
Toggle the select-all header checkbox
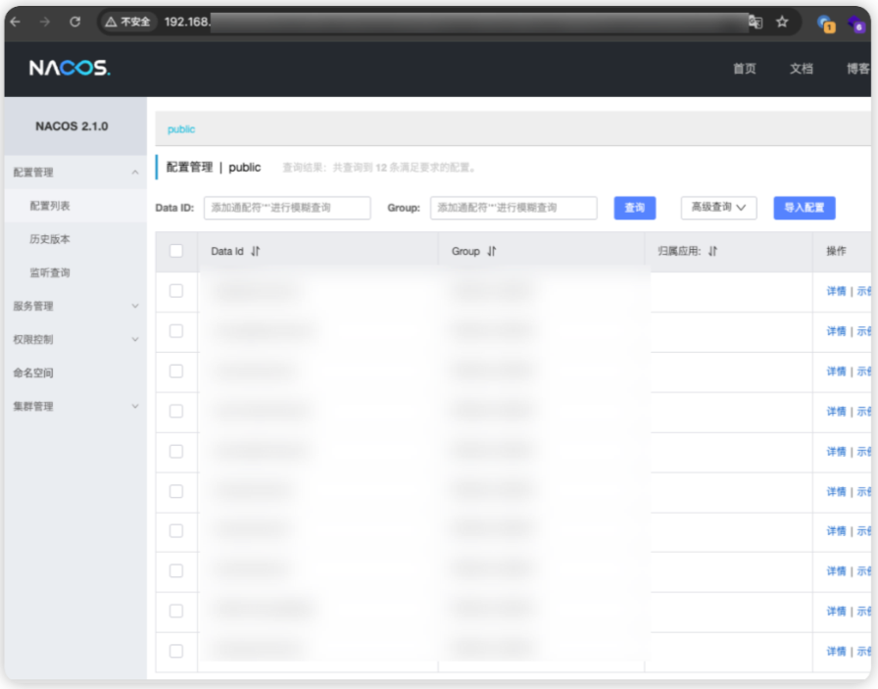pos(176,251)
